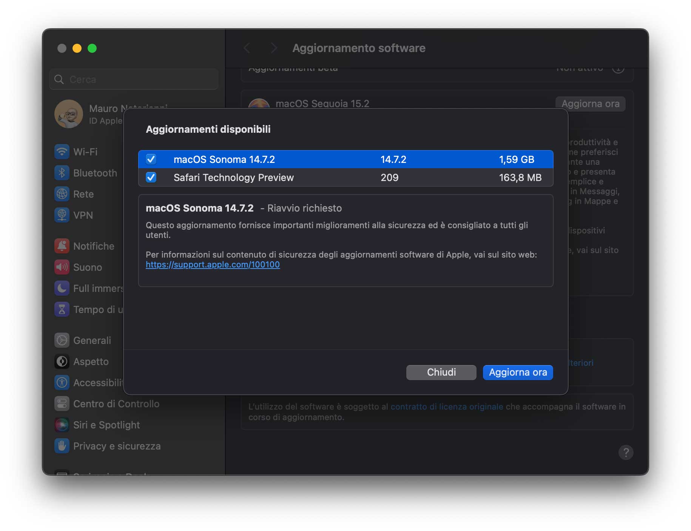Select Generali in the sidebar

[x=92, y=340]
